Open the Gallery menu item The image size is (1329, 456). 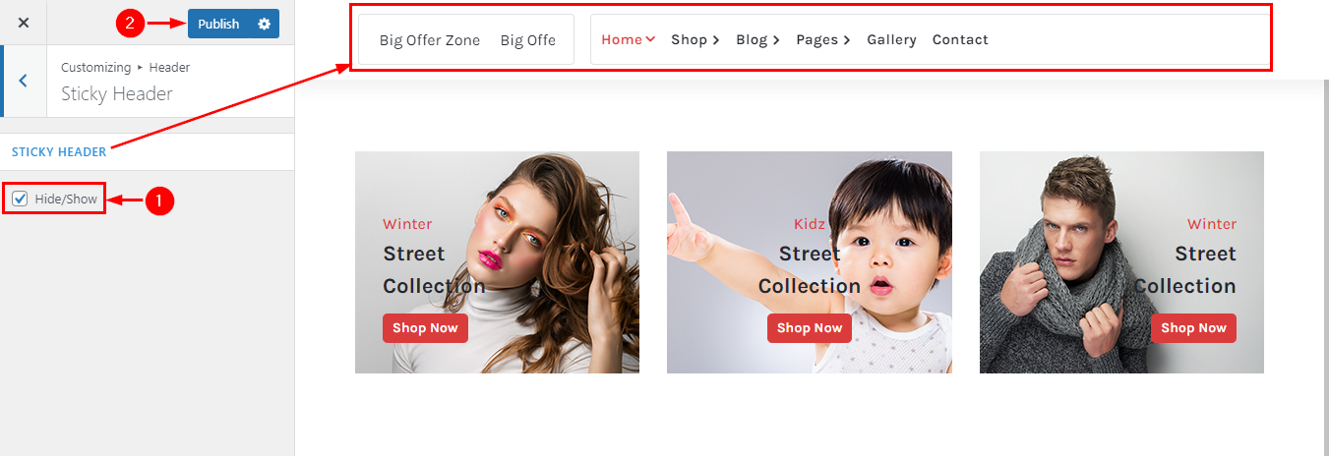tap(891, 39)
